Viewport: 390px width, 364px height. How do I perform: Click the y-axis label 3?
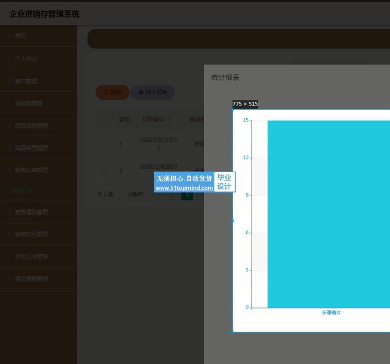click(x=247, y=270)
